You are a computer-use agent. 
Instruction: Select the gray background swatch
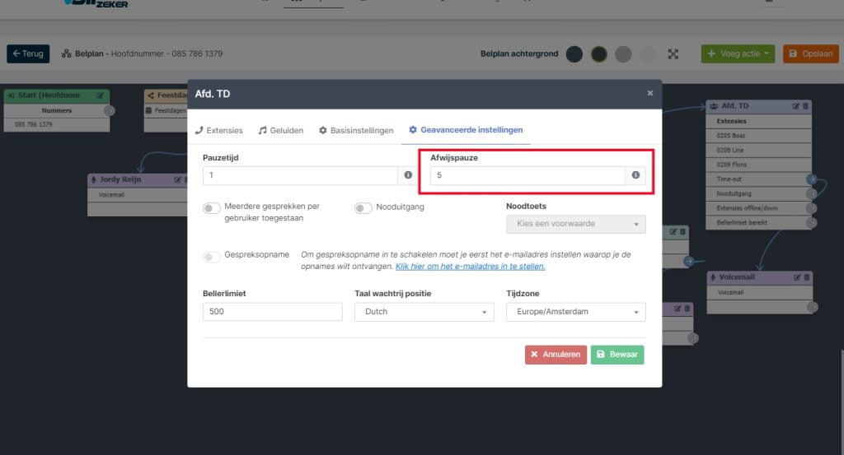point(623,54)
